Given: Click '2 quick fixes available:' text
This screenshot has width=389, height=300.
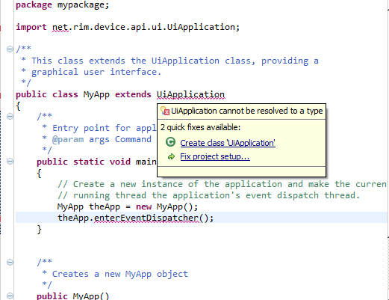Looking at the screenshot, I should pyautogui.click(x=201, y=127).
